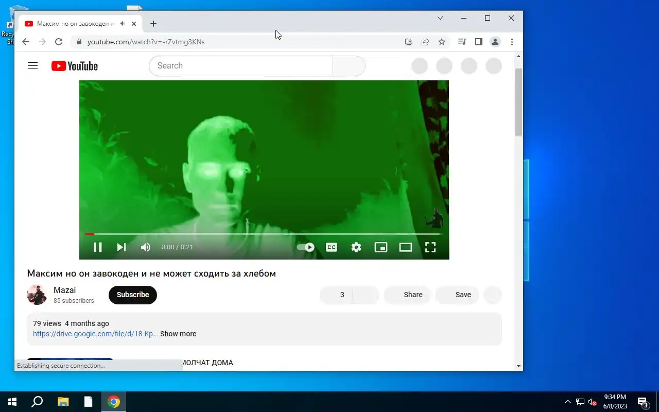Subscribe to the Mazai channel
This screenshot has width=659, height=412.
(133, 295)
